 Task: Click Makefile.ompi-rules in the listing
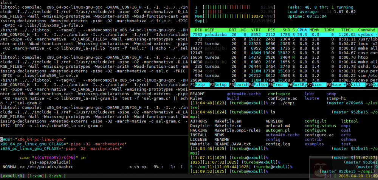237,130
